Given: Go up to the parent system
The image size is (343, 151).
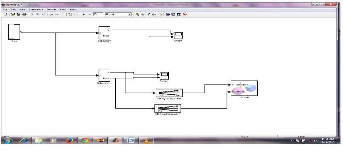Looking at the screenshot, I should [x=63, y=14].
